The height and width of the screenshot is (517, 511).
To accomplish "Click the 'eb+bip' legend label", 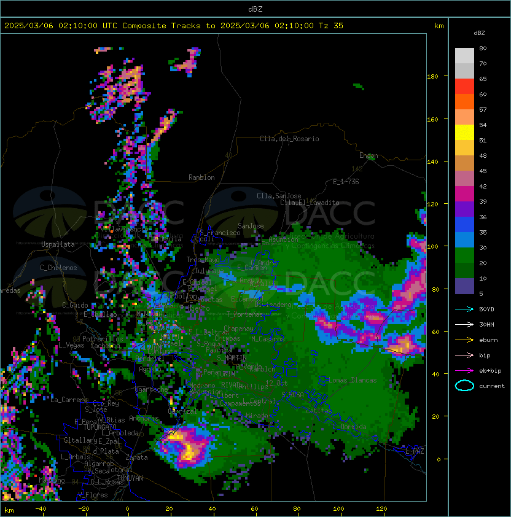I will tap(490, 371).
